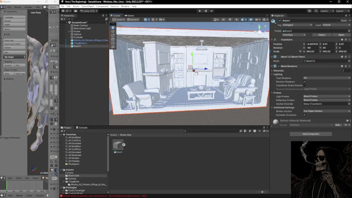Open Undo History clock icon
Image resolution: width=352 pixels, height=198 pixels.
(309, 11)
